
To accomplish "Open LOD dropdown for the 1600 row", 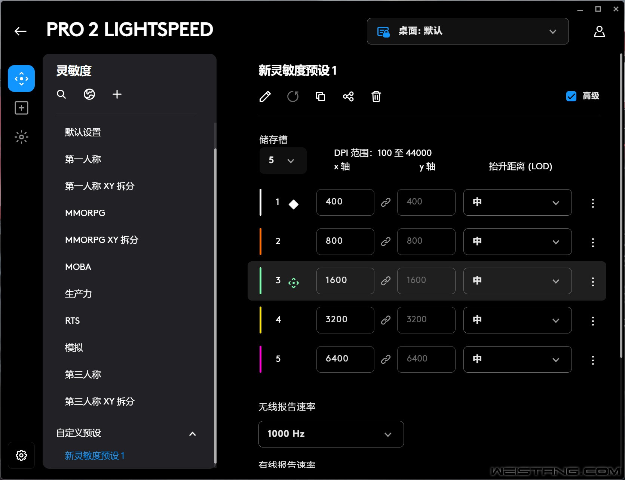I will coord(517,281).
